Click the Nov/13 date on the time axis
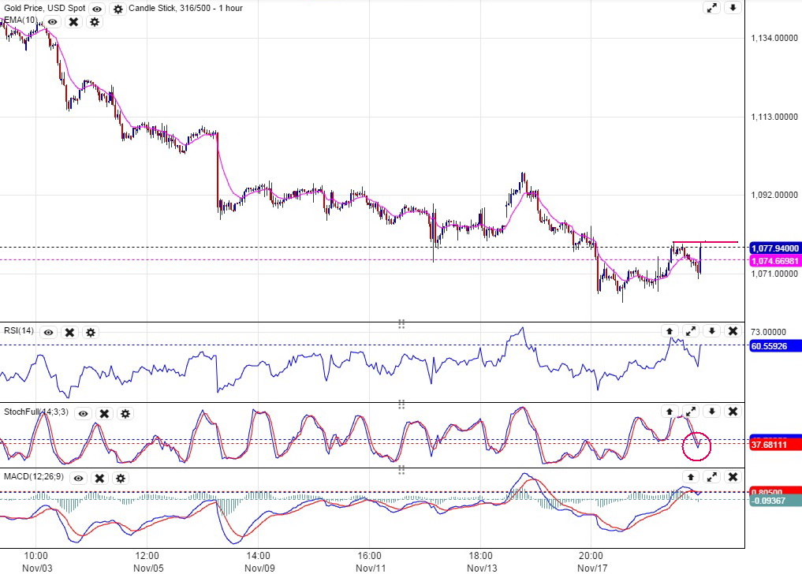Image resolution: width=802 pixels, height=574 pixels. click(x=481, y=568)
